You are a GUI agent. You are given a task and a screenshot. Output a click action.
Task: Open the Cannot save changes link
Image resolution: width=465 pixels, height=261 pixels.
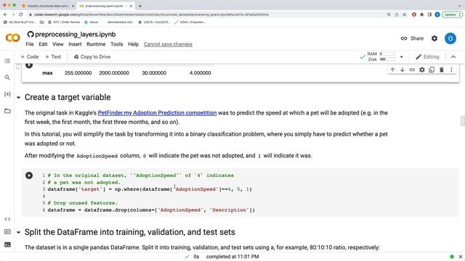pos(168,44)
